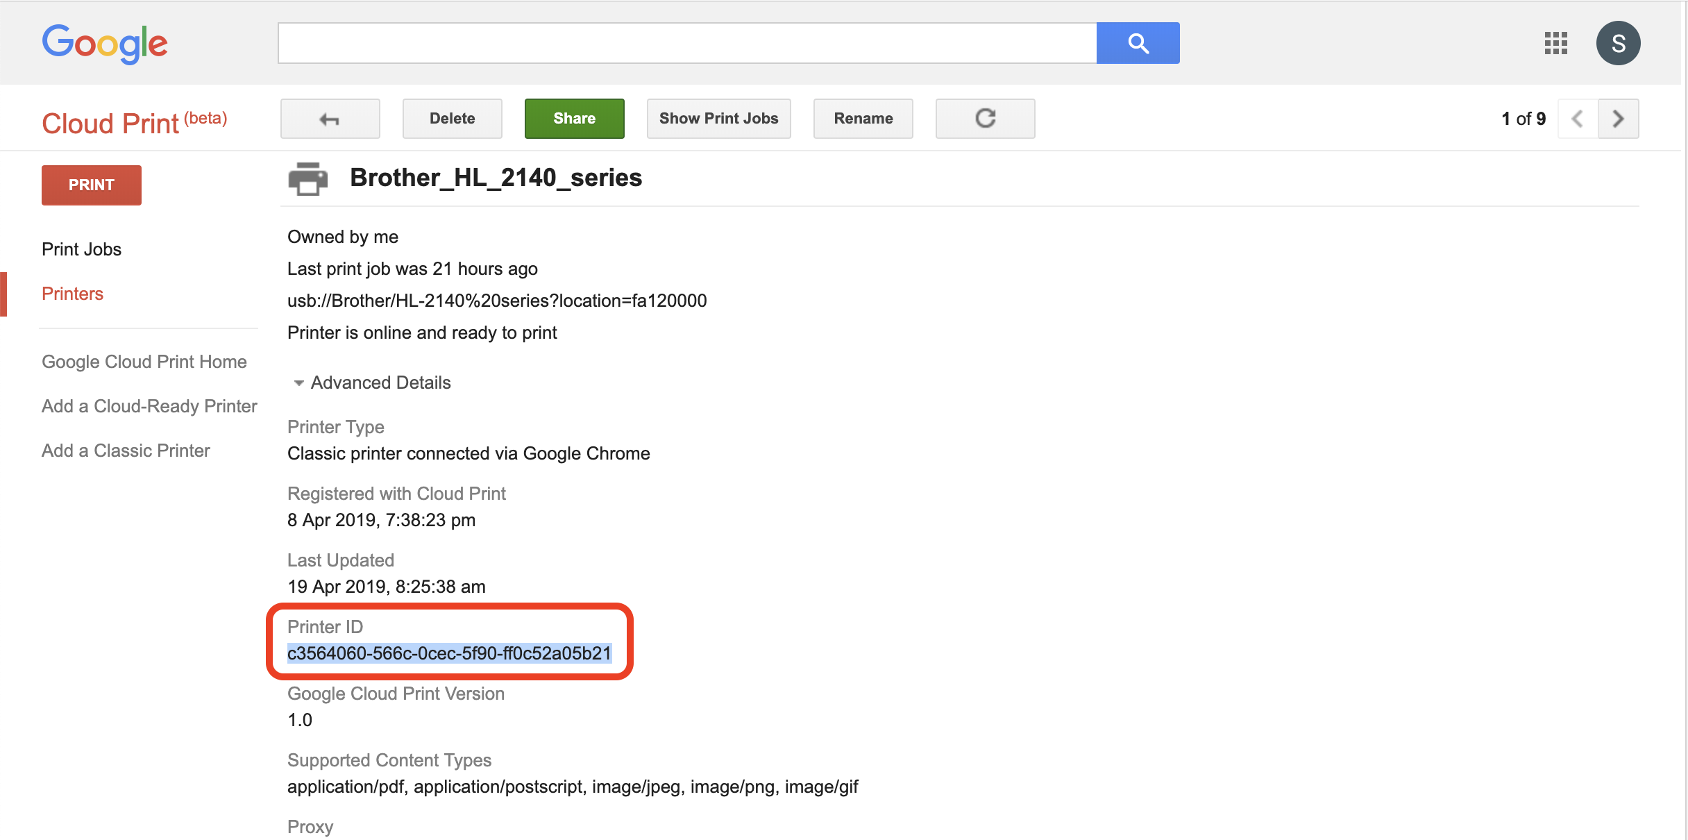
Task: Click the Brother_HL_2140_series heading
Action: [x=496, y=178]
